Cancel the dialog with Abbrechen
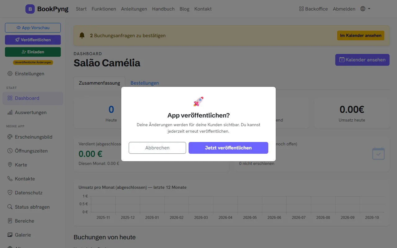This screenshot has height=248, width=397. pos(157,148)
